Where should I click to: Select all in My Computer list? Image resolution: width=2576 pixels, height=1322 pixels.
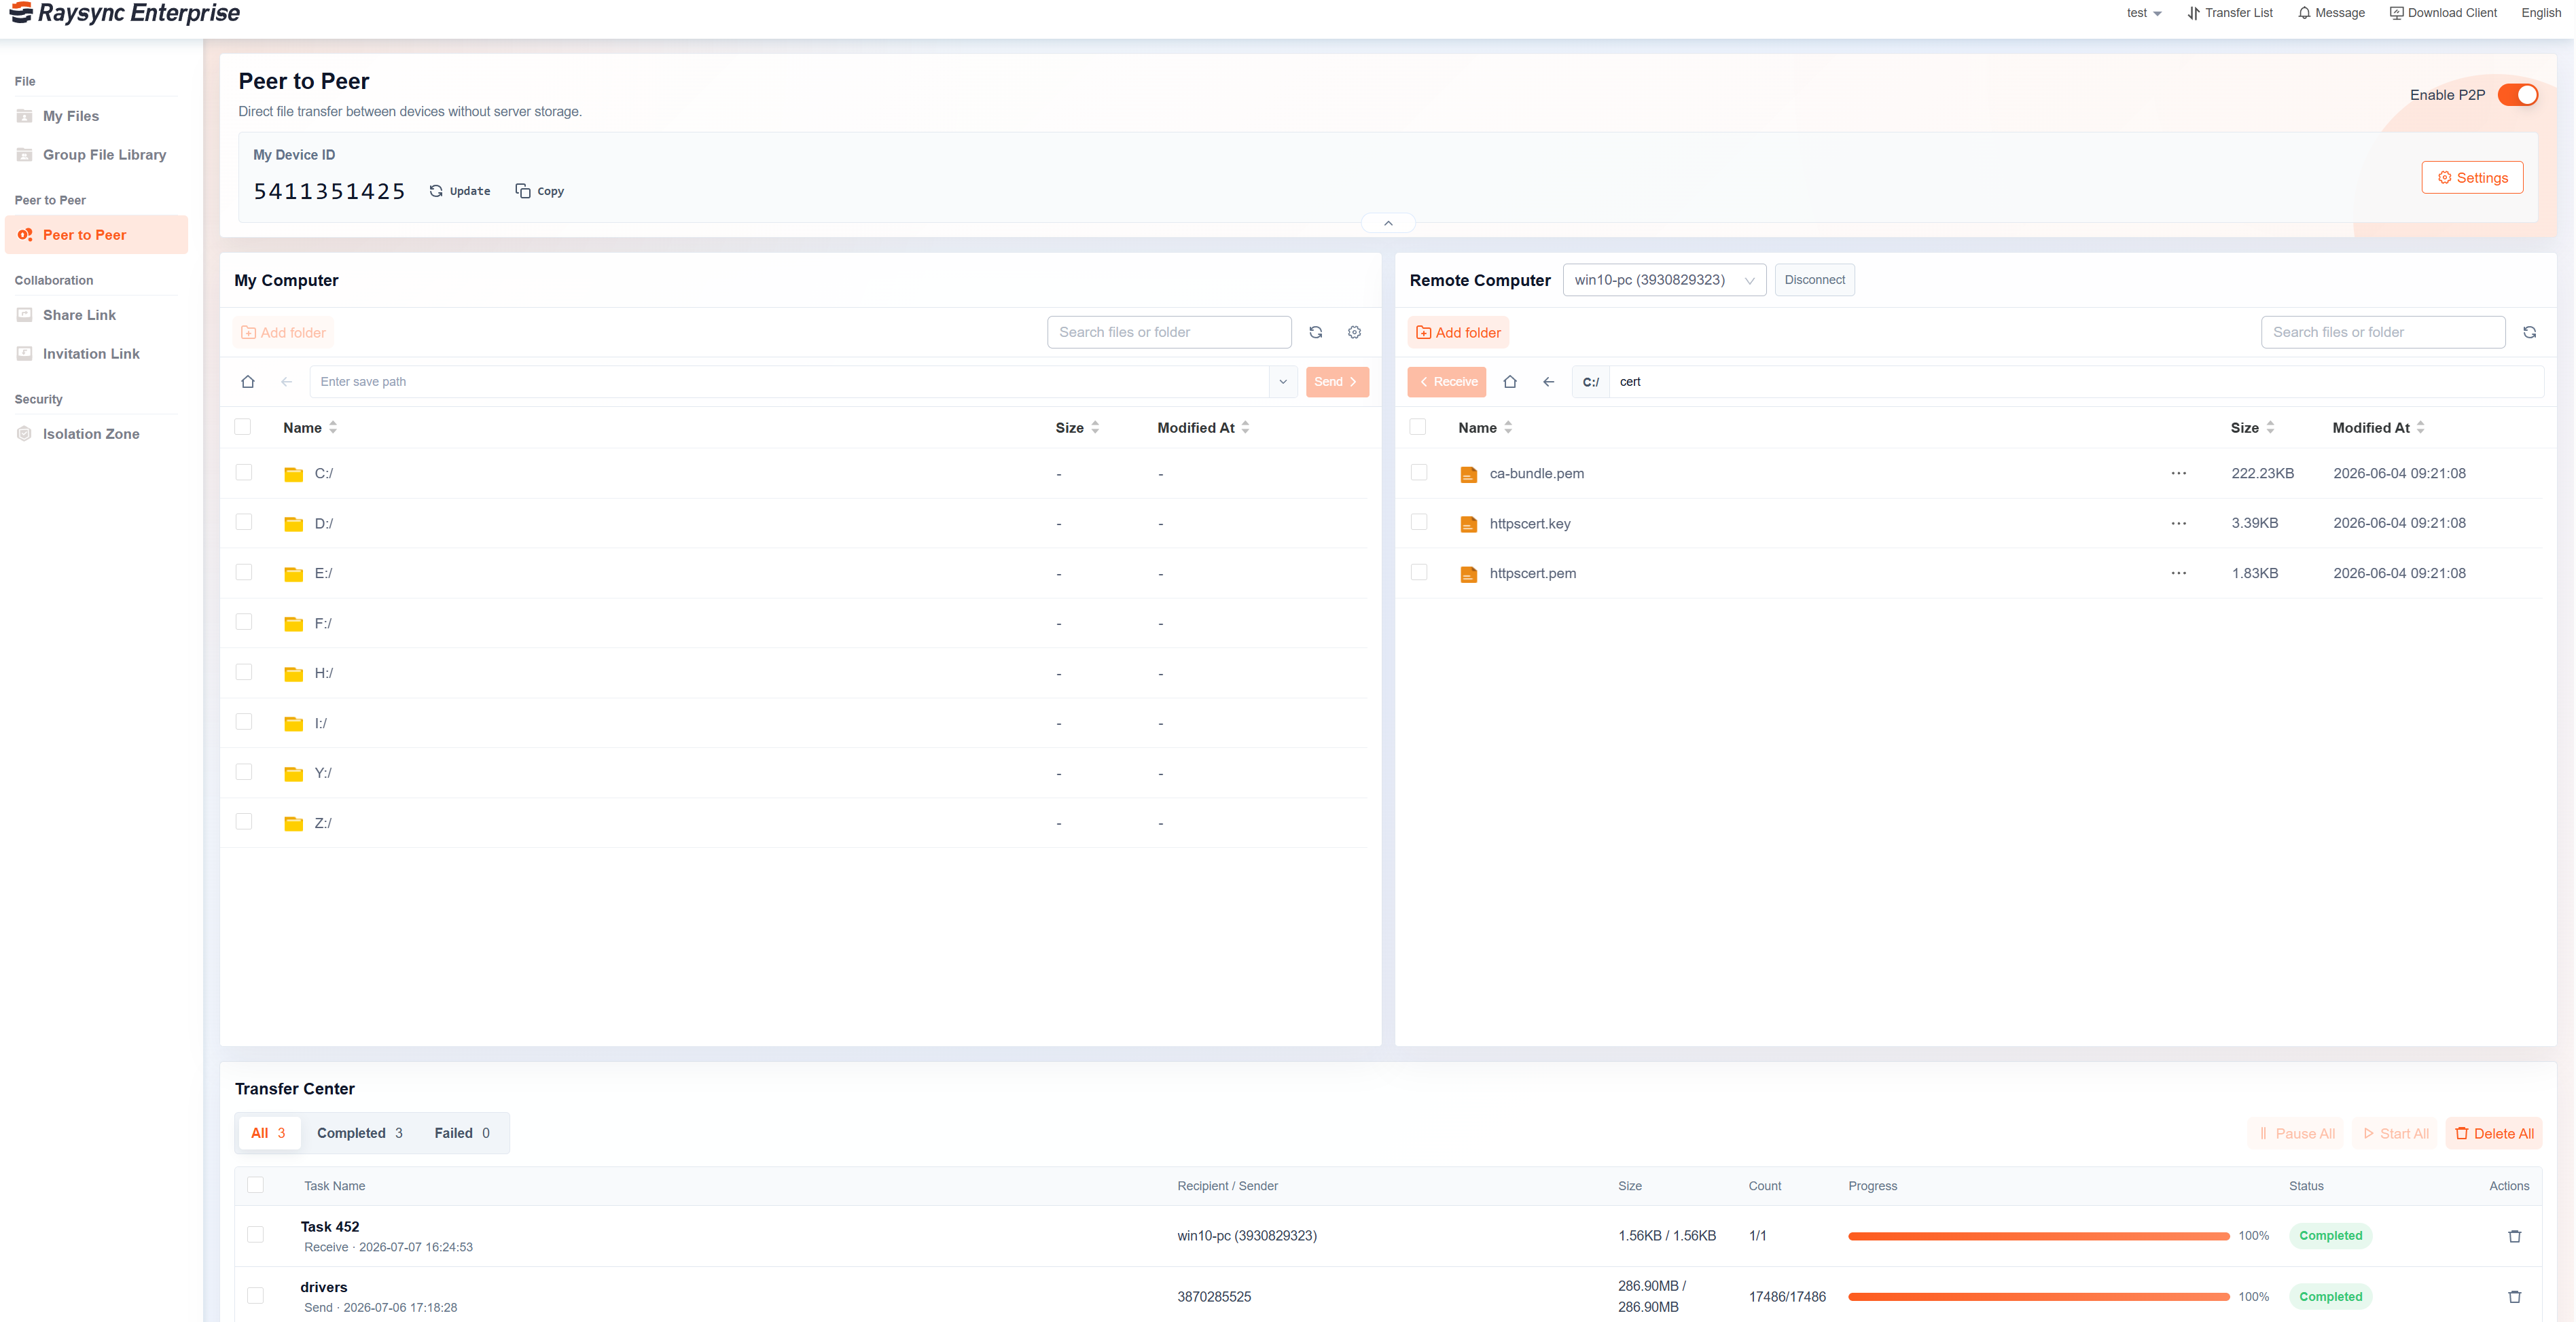243,427
